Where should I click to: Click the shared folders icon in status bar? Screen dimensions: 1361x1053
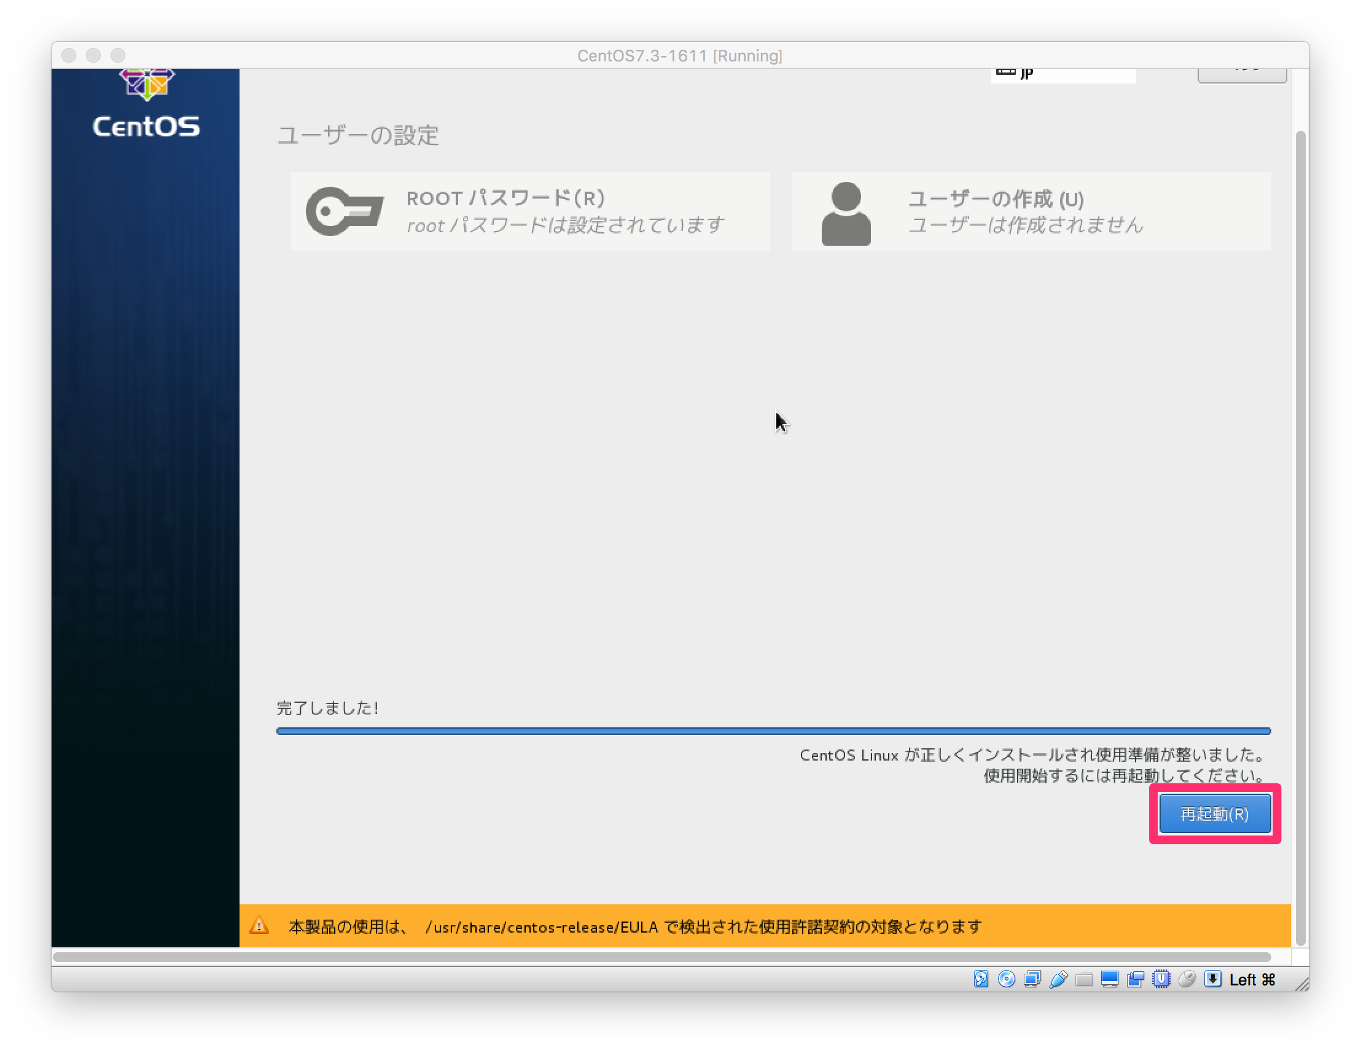[1084, 979]
